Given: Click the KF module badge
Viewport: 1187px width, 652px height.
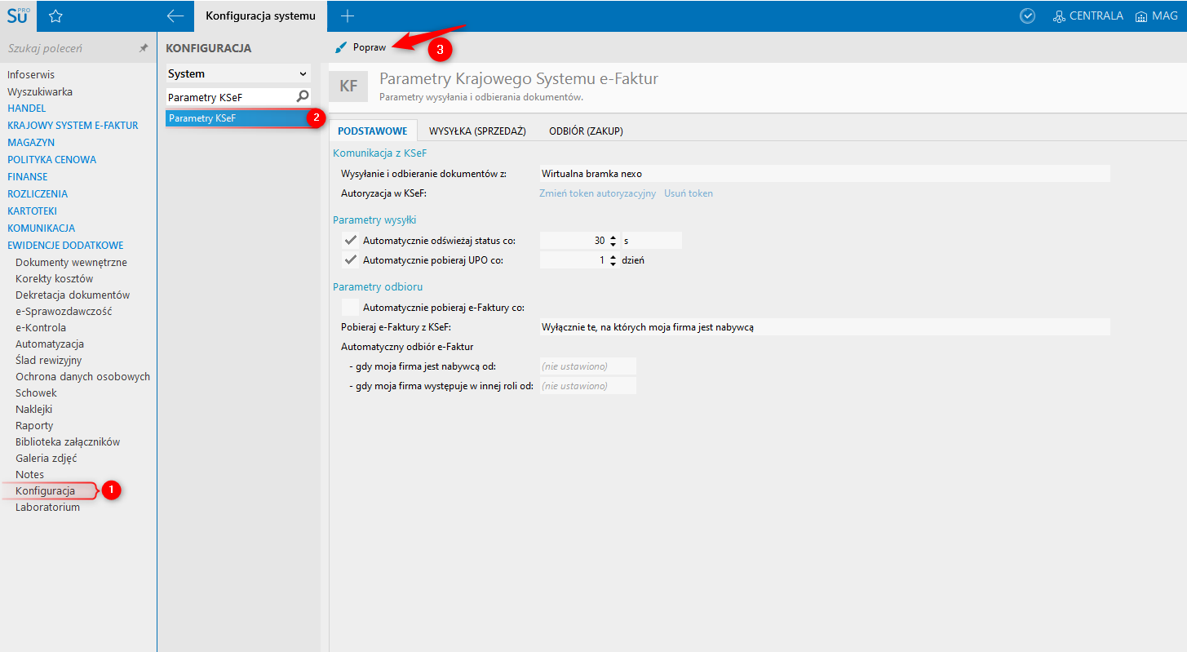Looking at the screenshot, I should click(348, 86).
